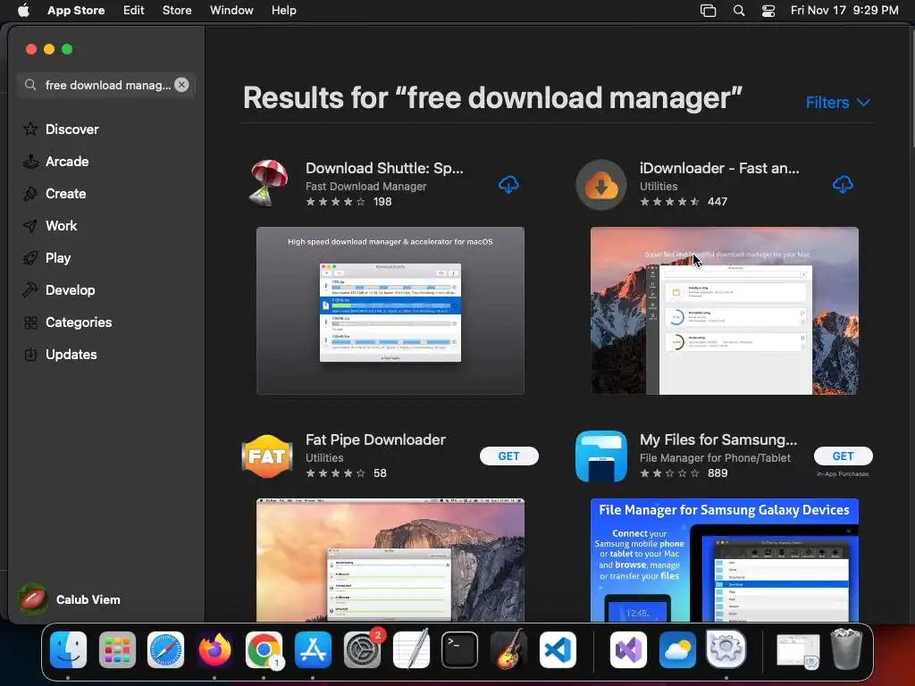Image resolution: width=915 pixels, height=686 pixels.
Task: Click the File Manager for Phone/Tablet subtitle
Action: tap(715, 458)
